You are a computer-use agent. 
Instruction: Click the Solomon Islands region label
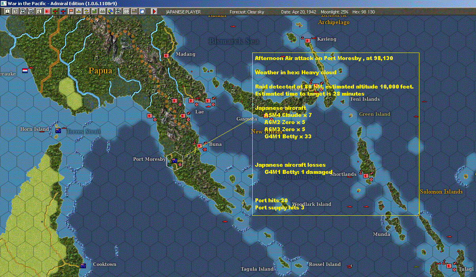(441, 192)
